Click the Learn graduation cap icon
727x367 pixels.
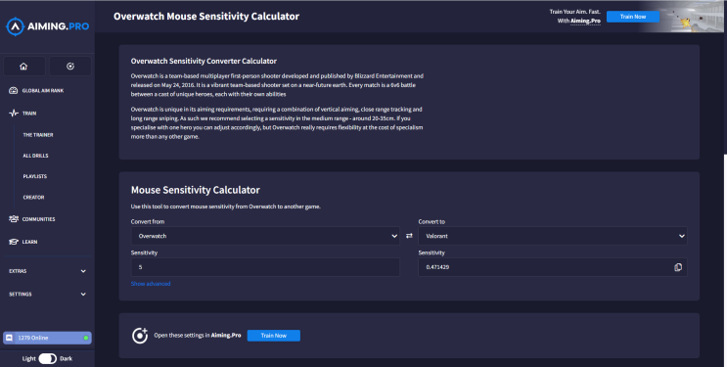14,242
